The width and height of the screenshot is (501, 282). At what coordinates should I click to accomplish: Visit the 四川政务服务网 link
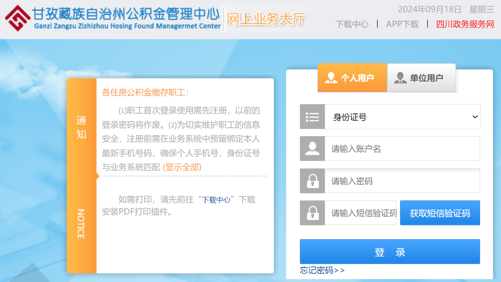(465, 24)
